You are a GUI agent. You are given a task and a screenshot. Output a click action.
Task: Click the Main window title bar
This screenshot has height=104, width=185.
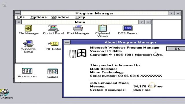(x=80, y=22)
